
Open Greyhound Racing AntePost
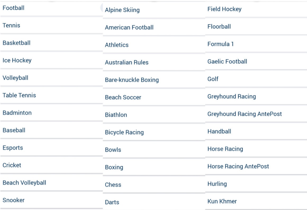245,114
